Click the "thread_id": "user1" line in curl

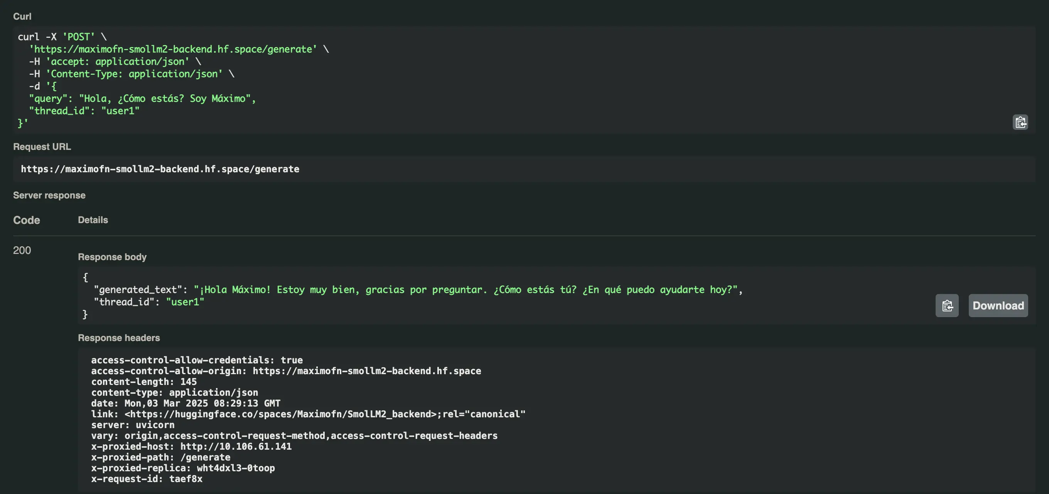coord(84,111)
